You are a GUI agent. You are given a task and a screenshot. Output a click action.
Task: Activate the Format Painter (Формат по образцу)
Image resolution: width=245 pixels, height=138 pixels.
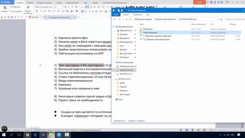click(28, 10)
